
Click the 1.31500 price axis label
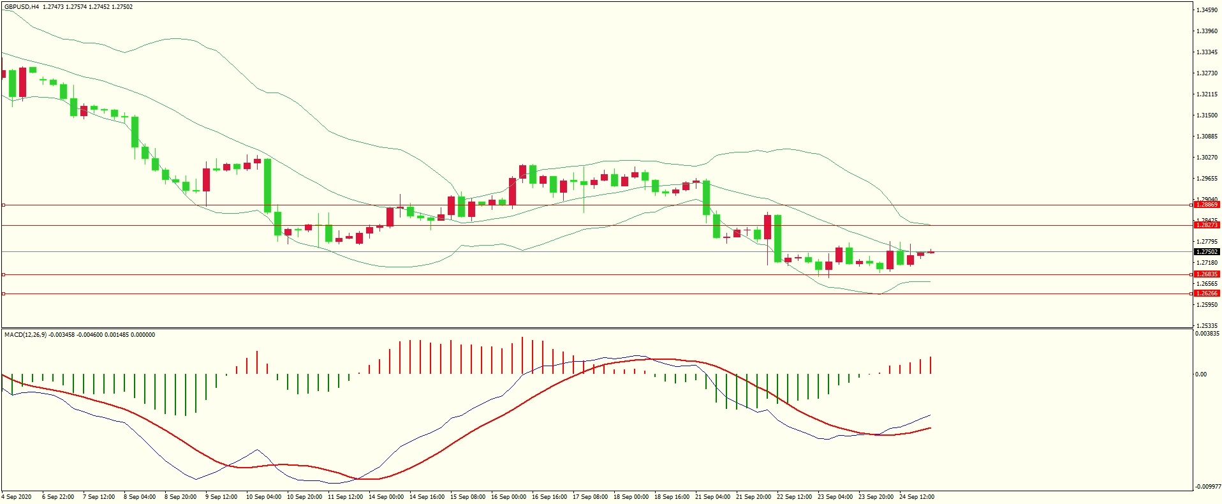click(x=1207, y=115)
